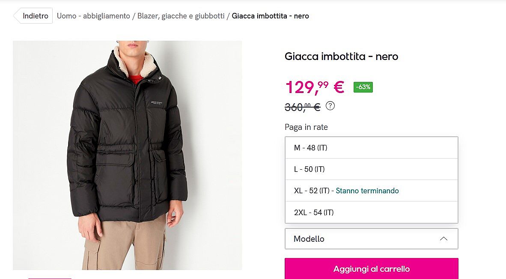Select size M - 48 (IT)
The width and height of the screenshot is (506, 279).
pyautogui.click(x=371, y=148)
